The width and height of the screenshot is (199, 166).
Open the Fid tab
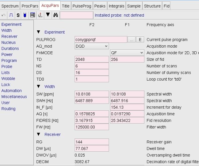[x=166, y=6]
